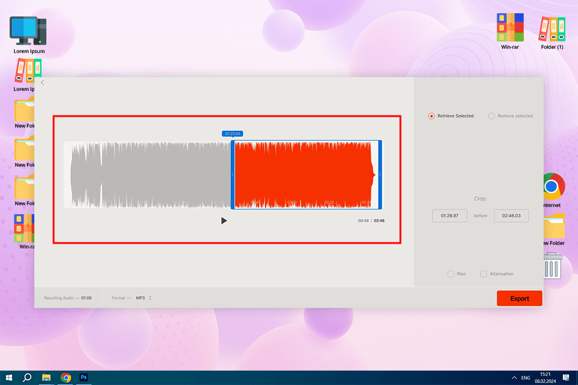The width and height of the screenshot is (578, 385).
Task: Open the Lorem Ipsum computer desktop icon
Action: pyautogui.click(x=28, y=35)
